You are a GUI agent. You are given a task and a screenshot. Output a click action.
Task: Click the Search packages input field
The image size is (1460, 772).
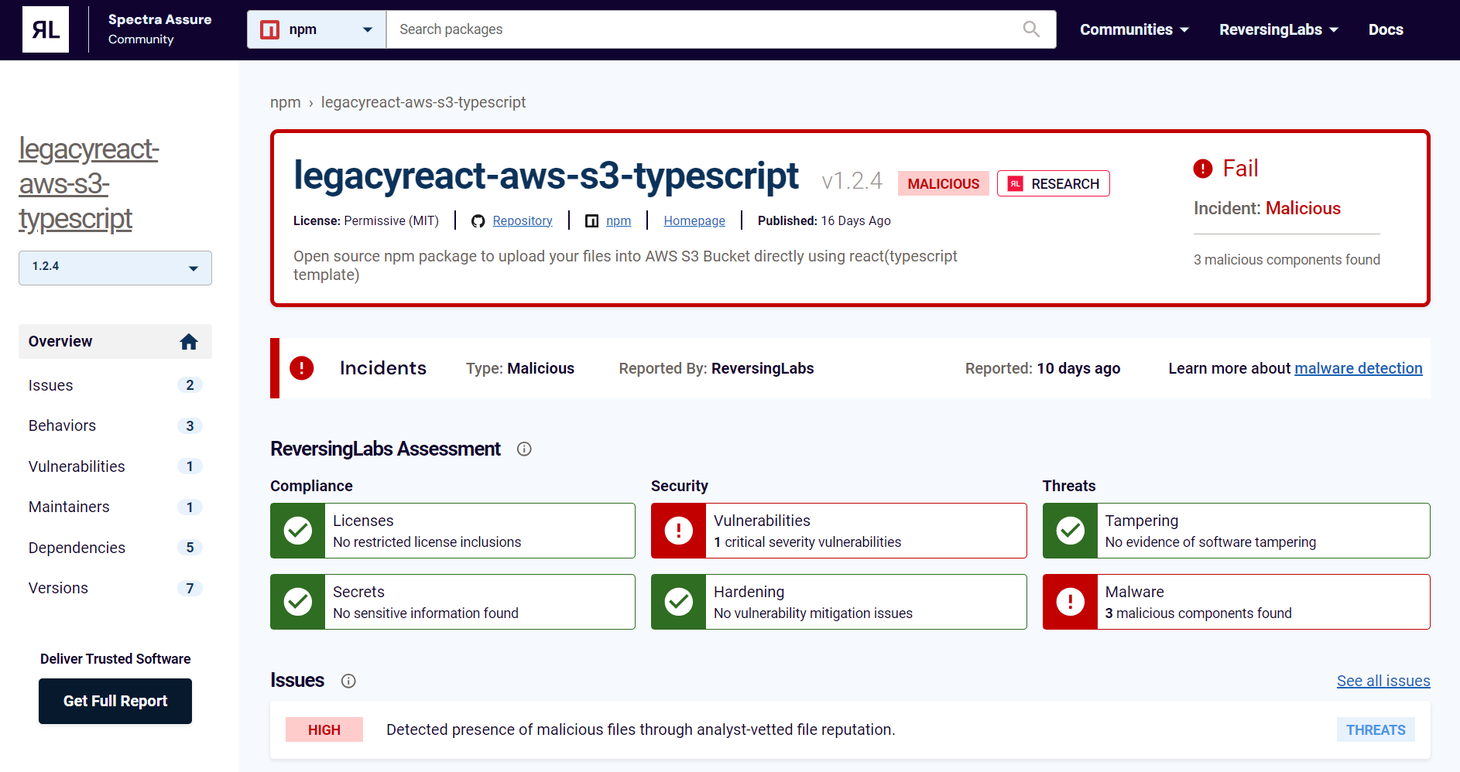point(703,29)
